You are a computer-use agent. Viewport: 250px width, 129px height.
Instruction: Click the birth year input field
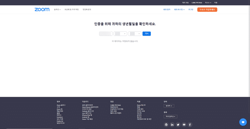tap(106, 34)
